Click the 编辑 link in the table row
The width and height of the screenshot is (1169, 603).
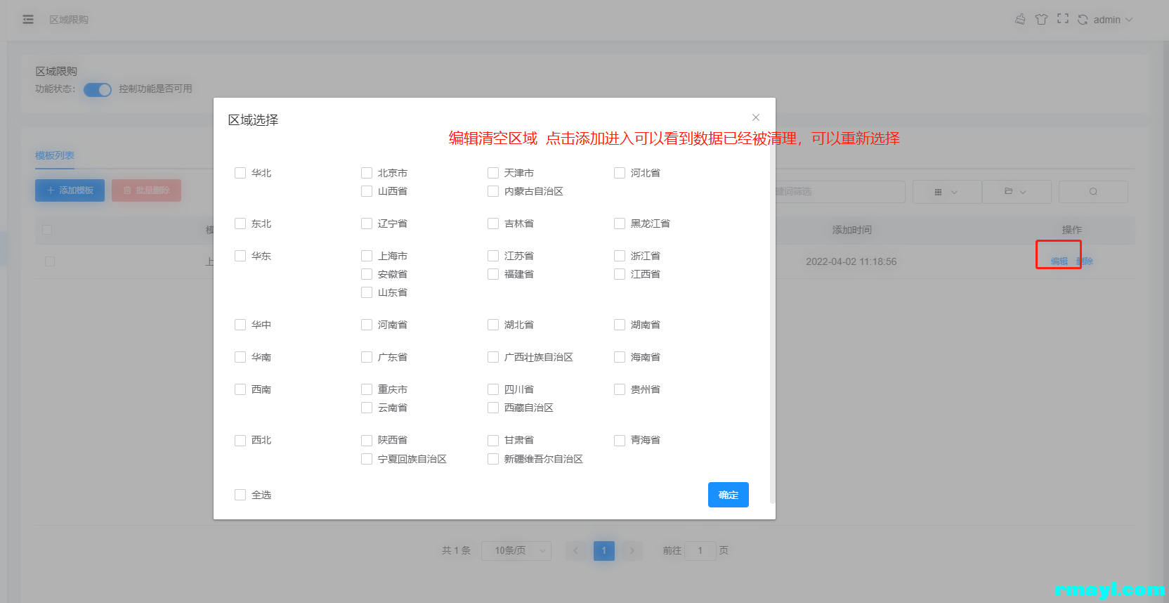click(1059, 261)
